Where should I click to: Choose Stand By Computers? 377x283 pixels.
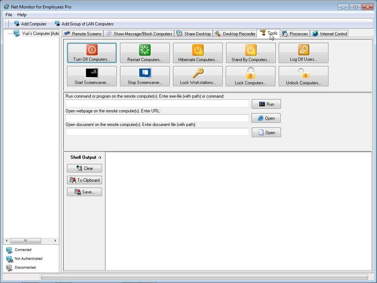[250, 53]
